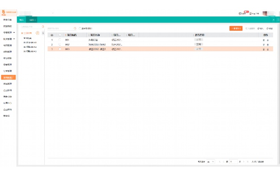This screenshot has width=280, height=176.
Task: Click the project code cell 003
Action: [67, 49]
